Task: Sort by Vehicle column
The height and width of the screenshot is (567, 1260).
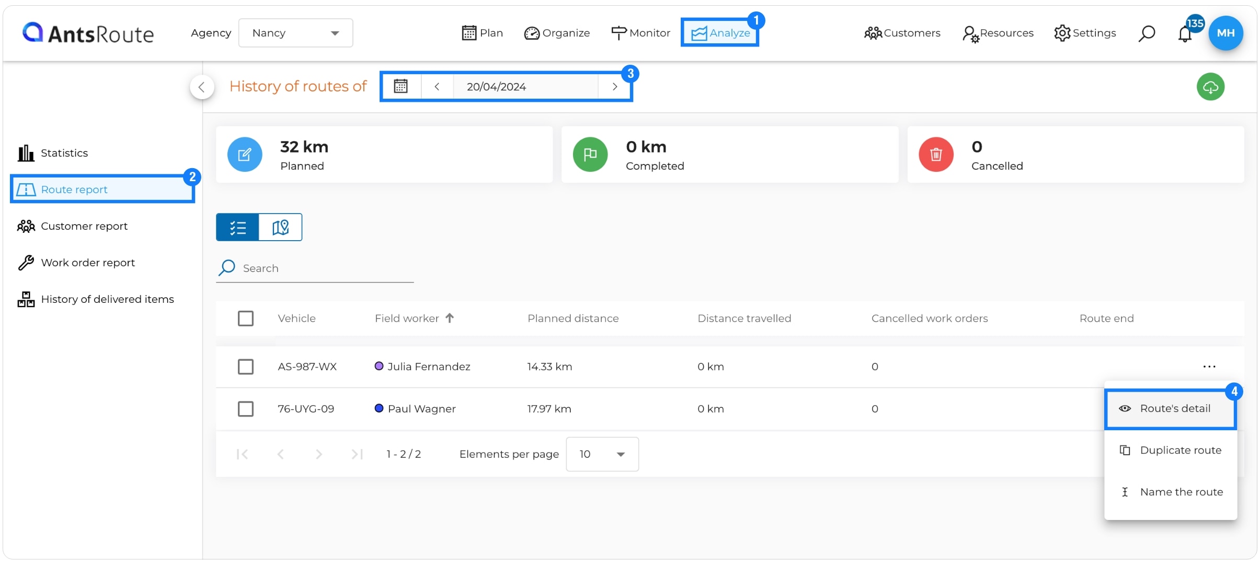Action: (x=296, y=318)
